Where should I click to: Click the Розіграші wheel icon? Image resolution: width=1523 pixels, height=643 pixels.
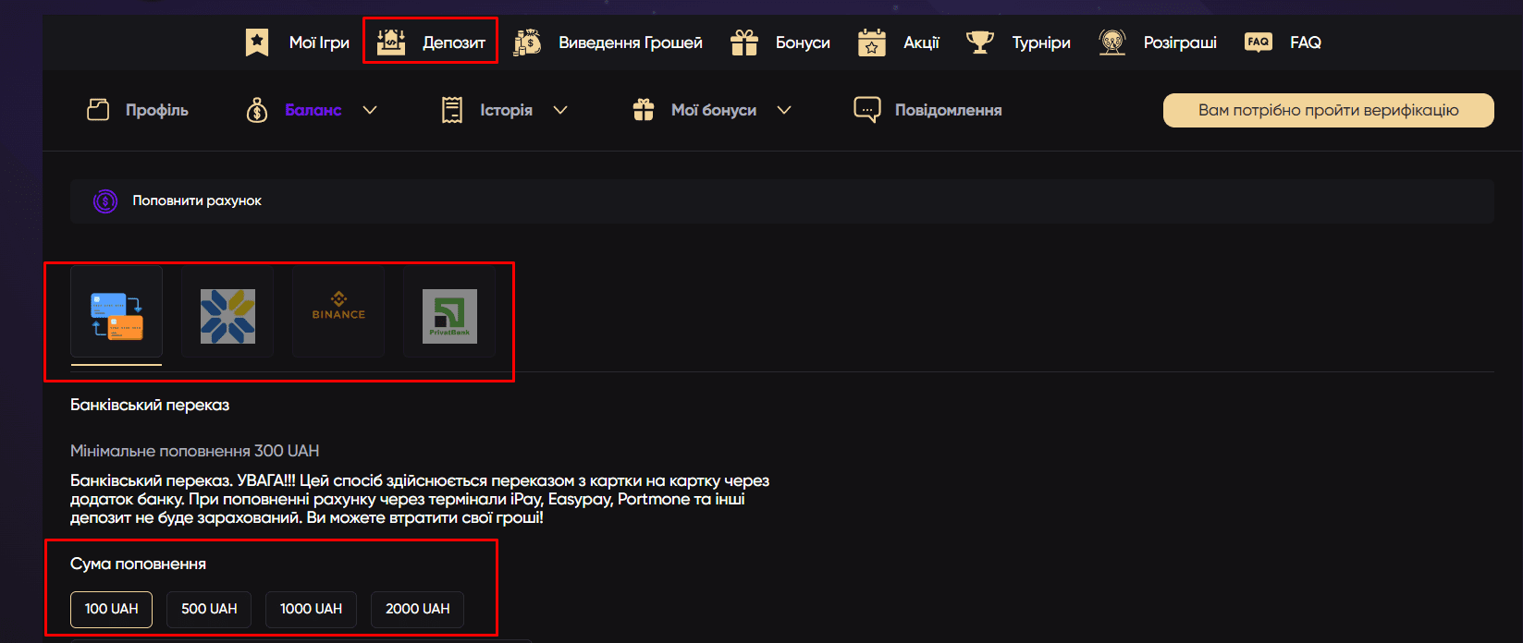pos(1112,42)
